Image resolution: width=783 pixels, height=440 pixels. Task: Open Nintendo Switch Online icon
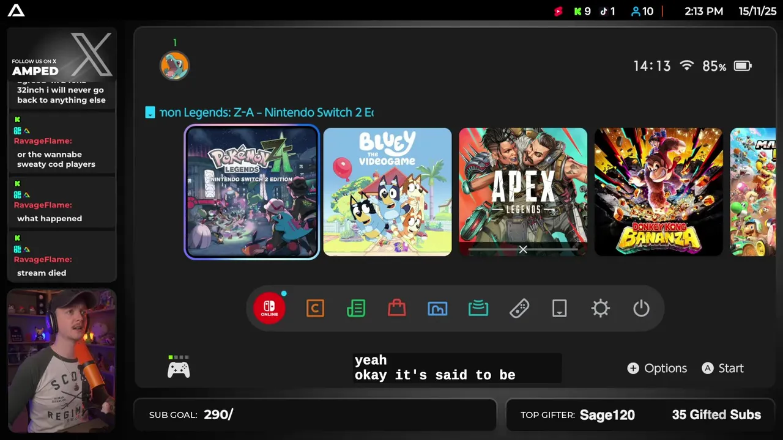point(269,308)
